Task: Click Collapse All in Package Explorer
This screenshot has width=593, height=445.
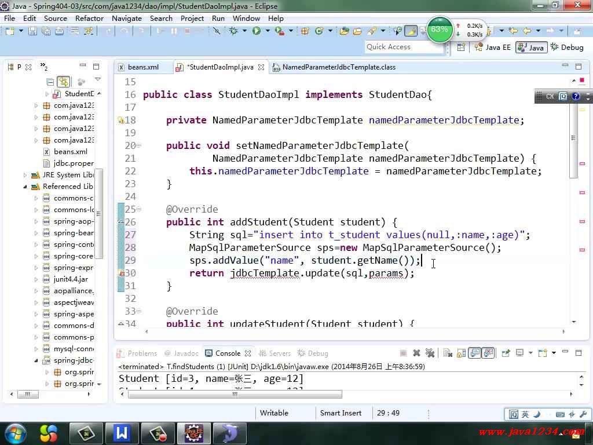Action: (x=50, y=81)
